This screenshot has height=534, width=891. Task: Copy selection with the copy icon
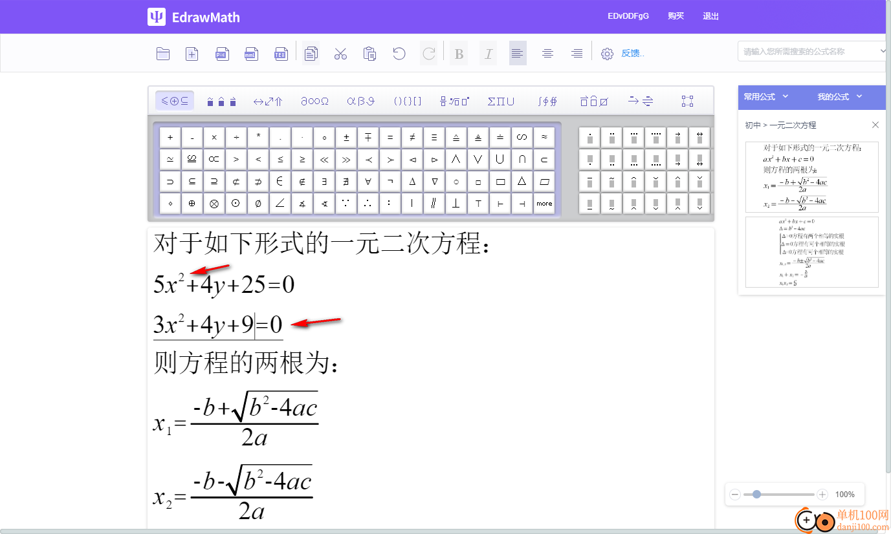pyautogui.click(x=311, y=54)
